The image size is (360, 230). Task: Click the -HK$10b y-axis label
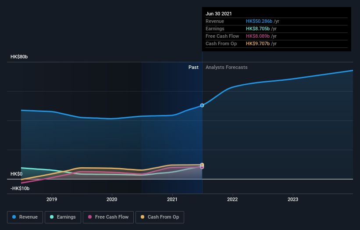tap(20, 188)
